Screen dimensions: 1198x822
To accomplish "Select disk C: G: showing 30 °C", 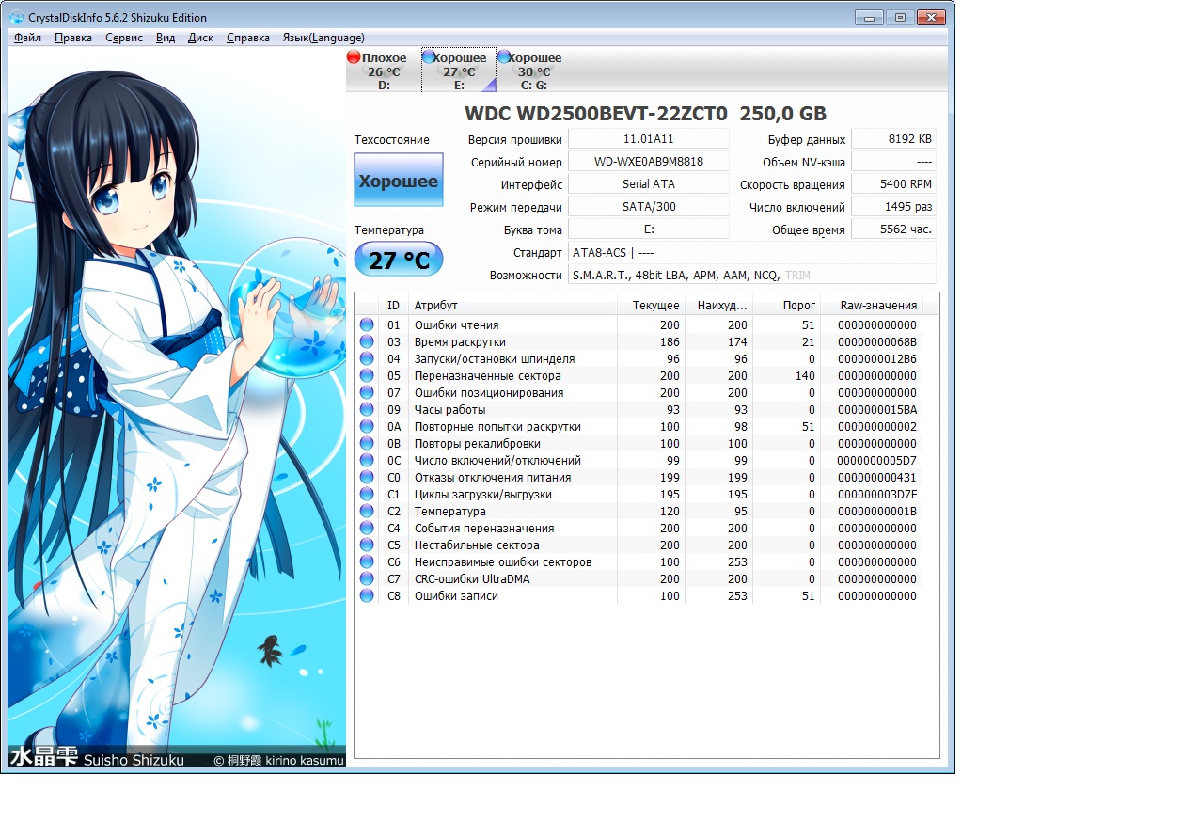I will pos(533,71).
